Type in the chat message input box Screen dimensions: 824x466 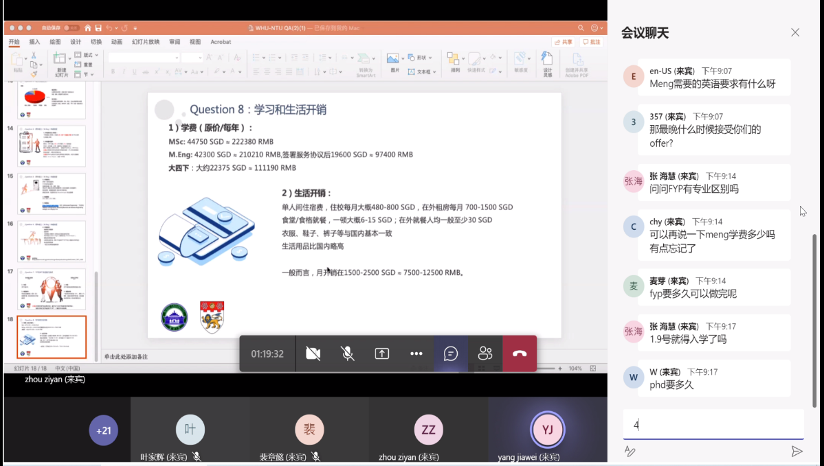click(713, 425)
